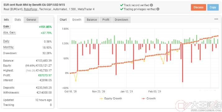Screen dimensions: 222x112
Task: Click the Abs. Gain label
Action: tap(10, 33)
